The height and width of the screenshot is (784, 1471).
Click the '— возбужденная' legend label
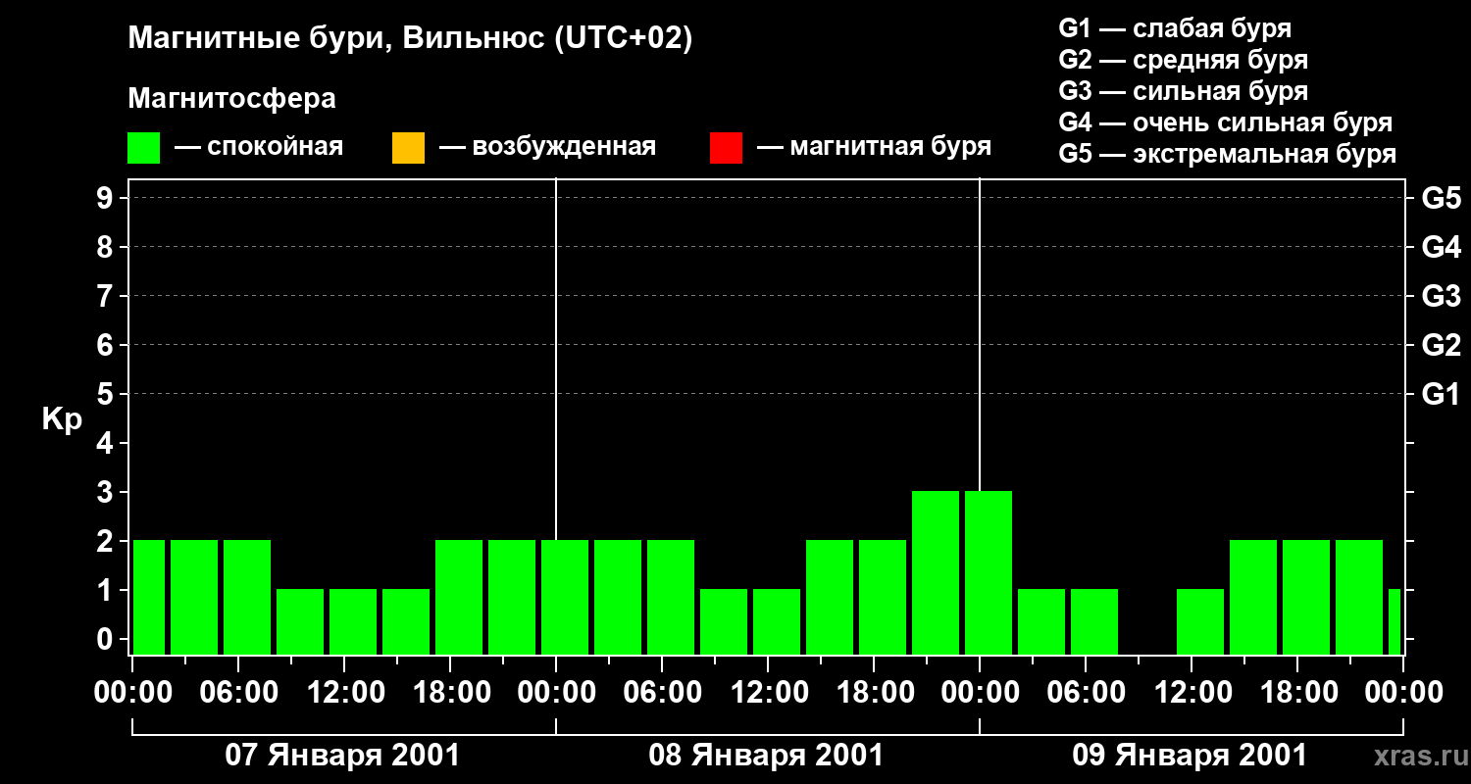[547, 147]
